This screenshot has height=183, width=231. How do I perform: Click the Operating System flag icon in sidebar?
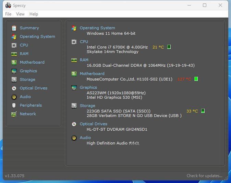pyautogui.click(x=14, y=37)
